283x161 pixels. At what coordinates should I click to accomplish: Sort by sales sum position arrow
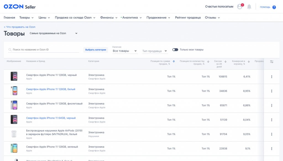pos(174,62)
